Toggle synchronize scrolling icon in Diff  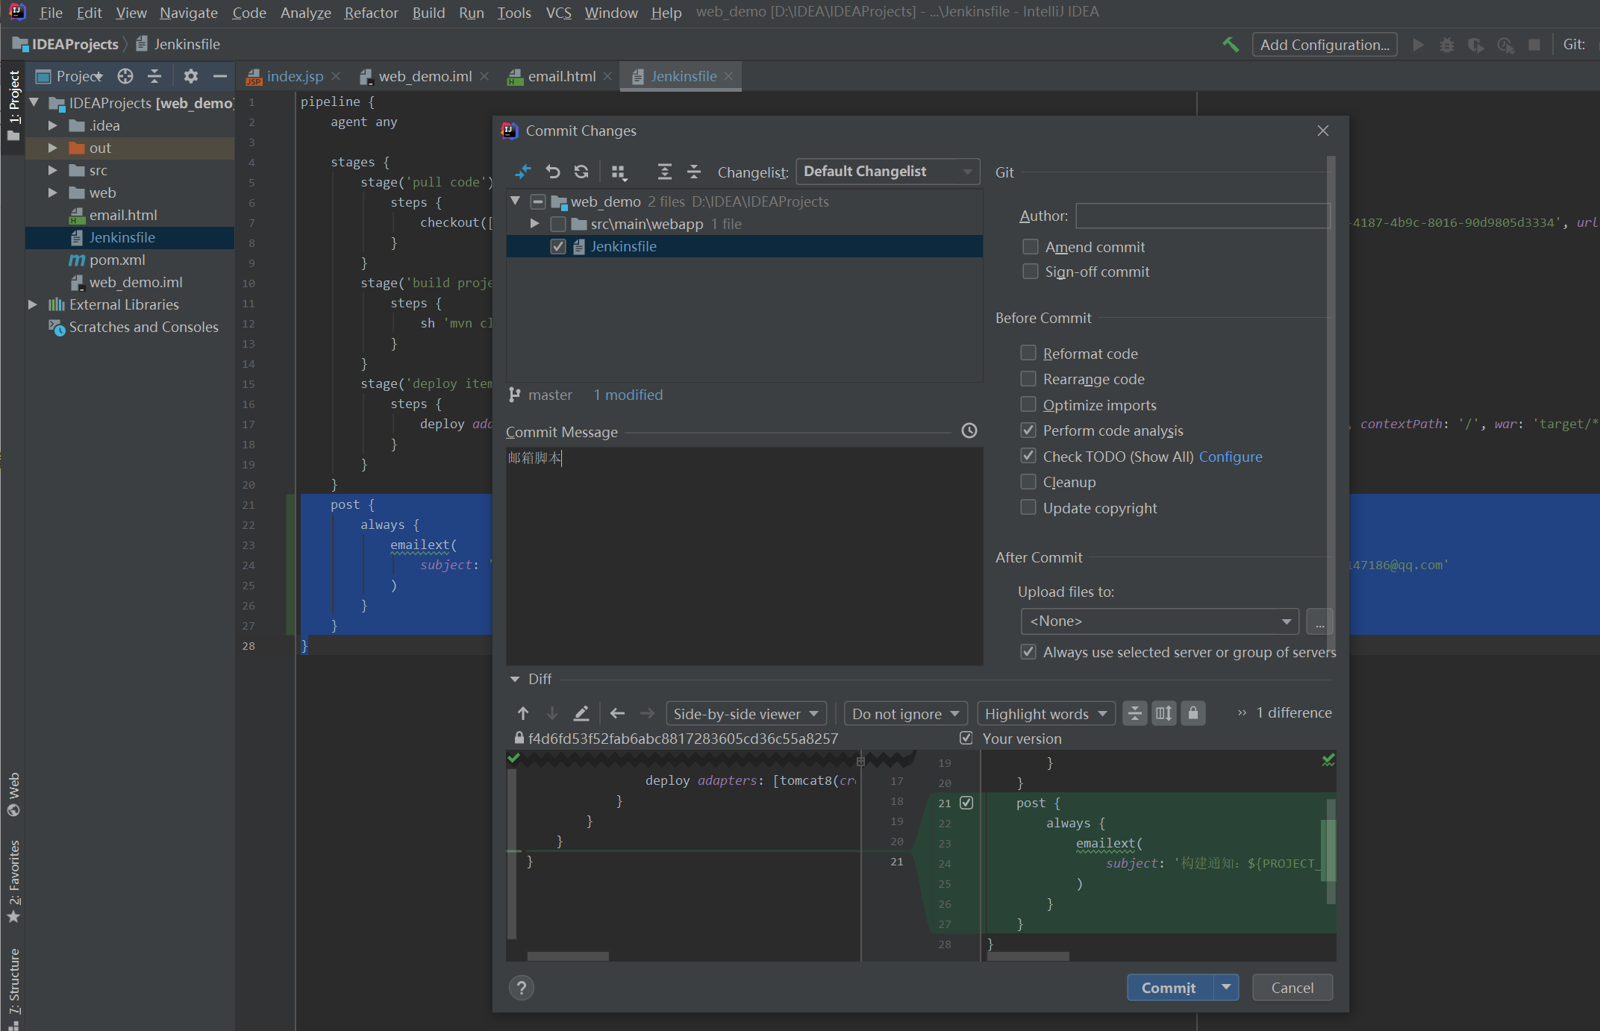[x=1163, y=713]
